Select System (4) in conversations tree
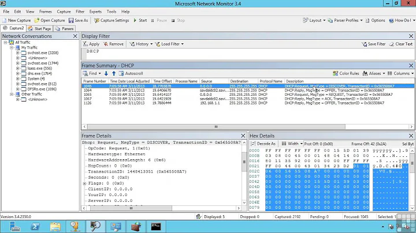 36,78
